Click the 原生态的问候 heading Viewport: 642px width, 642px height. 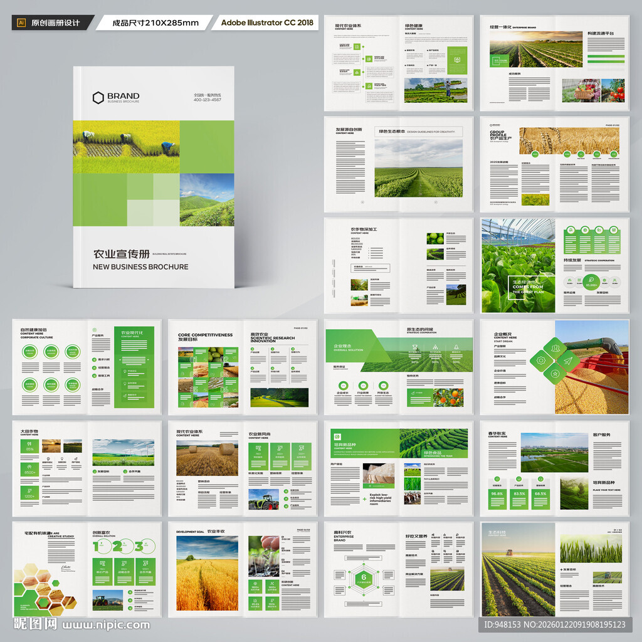pyautogui.click(x=419, y=329)
